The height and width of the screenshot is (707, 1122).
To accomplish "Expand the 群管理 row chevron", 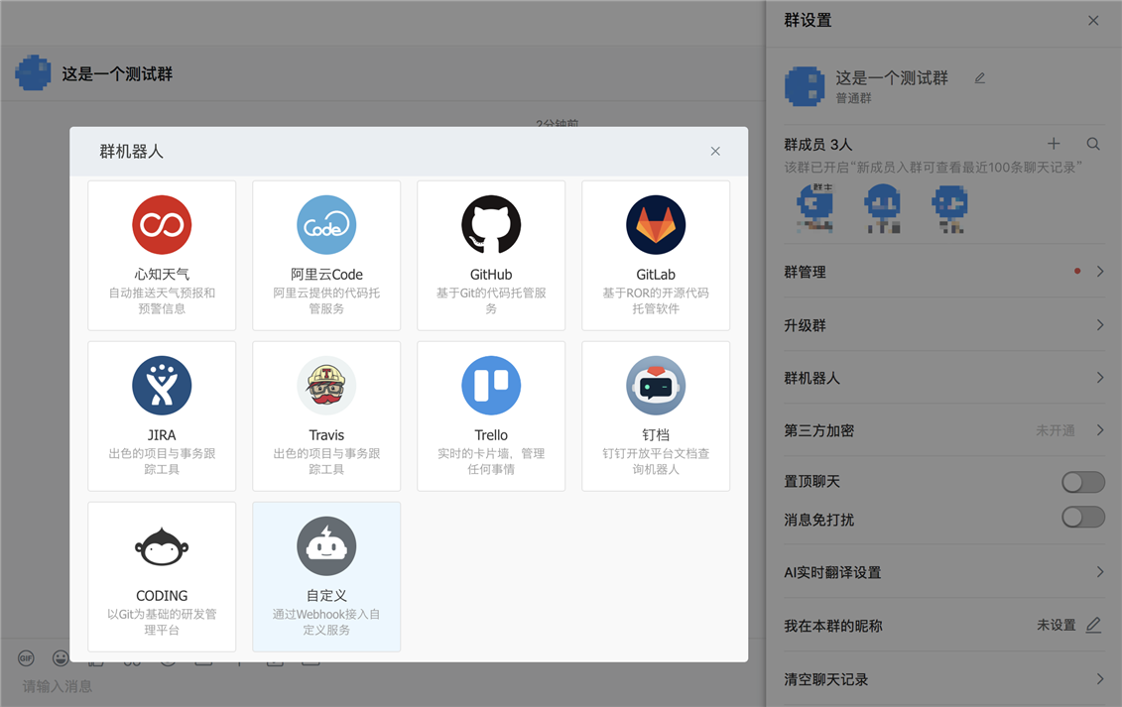I will tap(1100, 272).
